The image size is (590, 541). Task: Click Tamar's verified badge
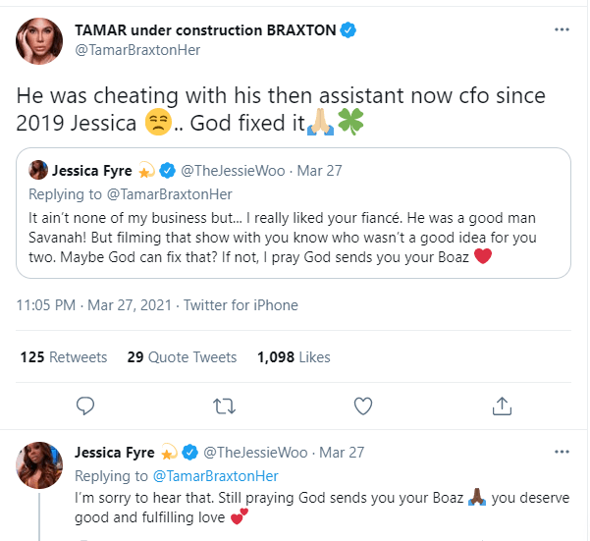coord(348,30)
